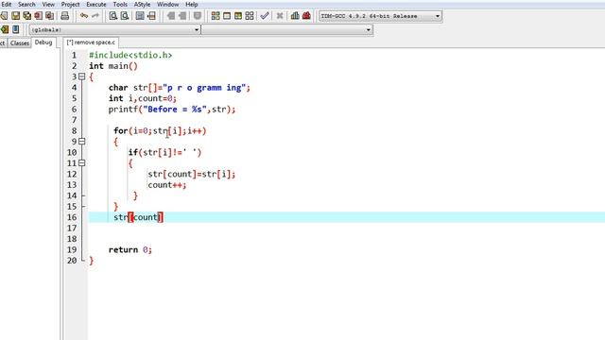Image resolution: width=605 pixels, height=340 pixels.
Task: Click the Unindent toolbar icon
Action: [182, 16]
